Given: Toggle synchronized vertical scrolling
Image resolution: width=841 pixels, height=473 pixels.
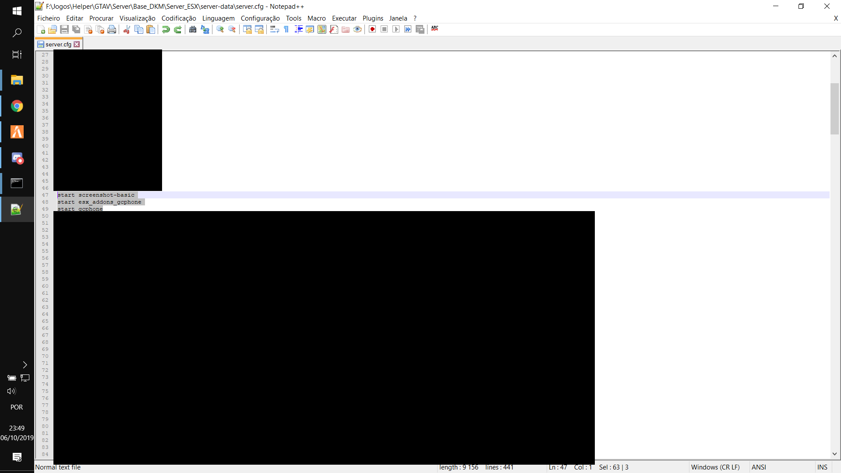Looking at the screenshot, I should [x=247, y=29].
